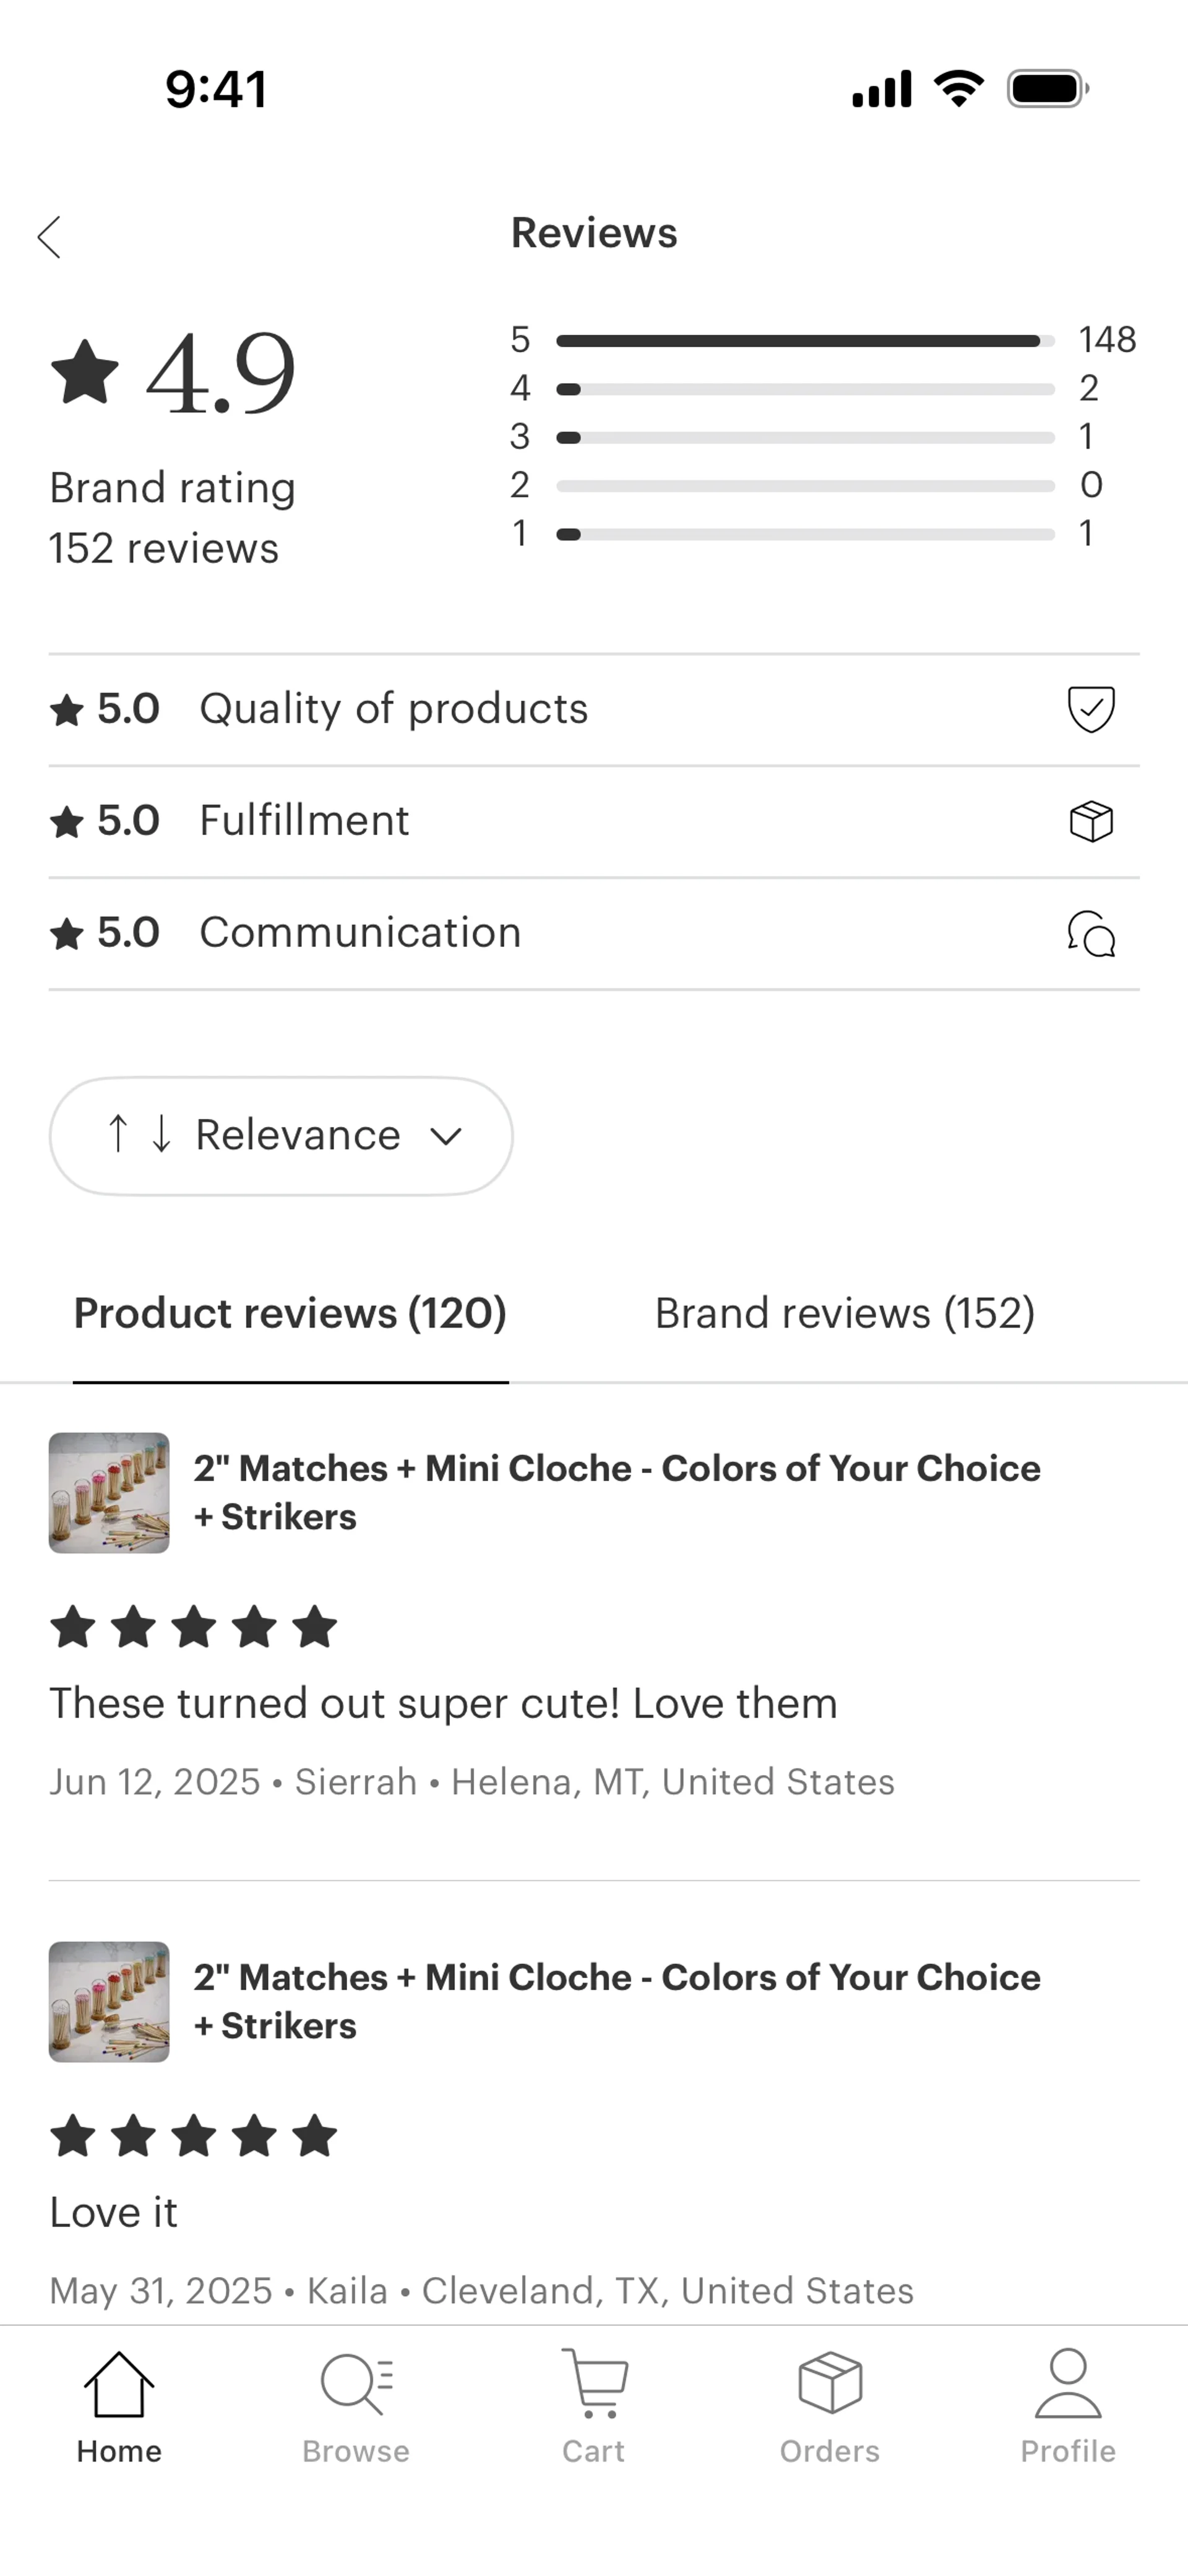The image size is (1188, 2576).
Task: Expand sorting with the Relevance chevron
Action: (446, 1136)
